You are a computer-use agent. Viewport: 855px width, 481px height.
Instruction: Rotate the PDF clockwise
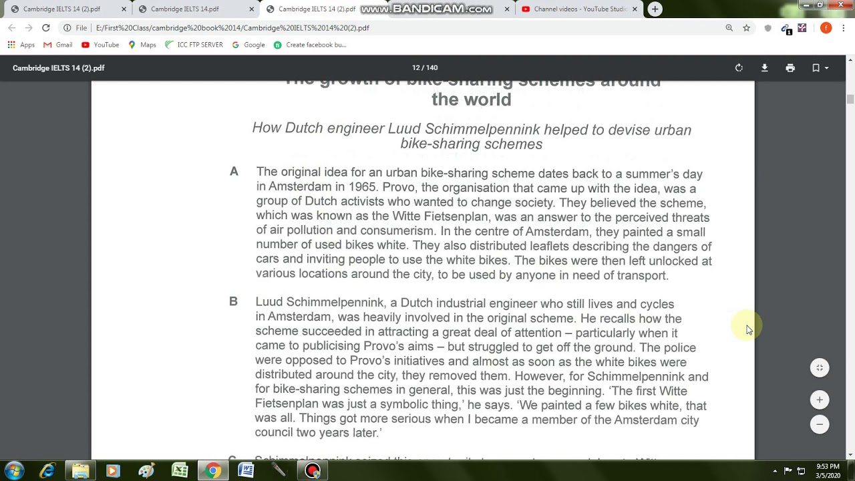(x=739, y=68)
